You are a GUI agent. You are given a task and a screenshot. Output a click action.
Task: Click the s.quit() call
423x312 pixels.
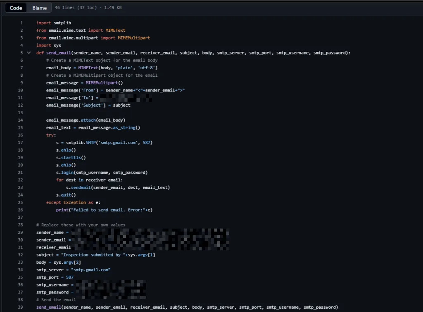pyautogui.click(x=66, y=195)
